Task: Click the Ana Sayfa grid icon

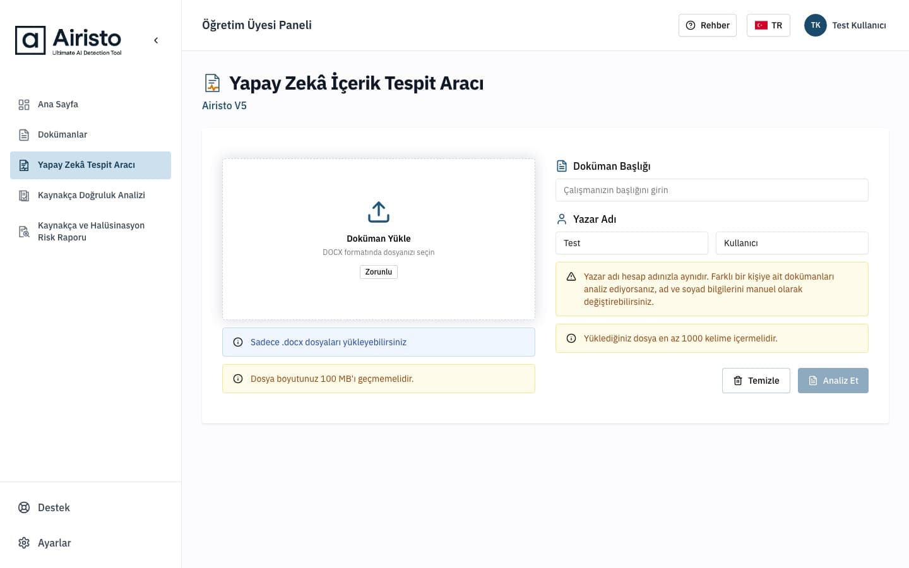Action: point(24,105)
